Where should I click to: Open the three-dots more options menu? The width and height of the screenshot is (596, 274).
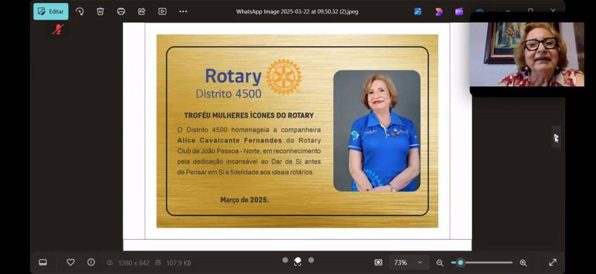[183, 11]
